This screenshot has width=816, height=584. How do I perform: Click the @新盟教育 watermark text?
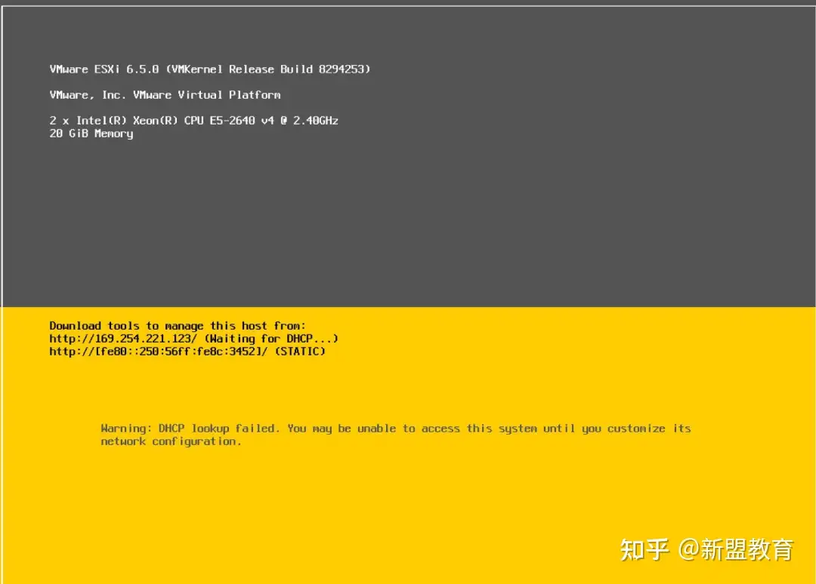pos(736,550)
